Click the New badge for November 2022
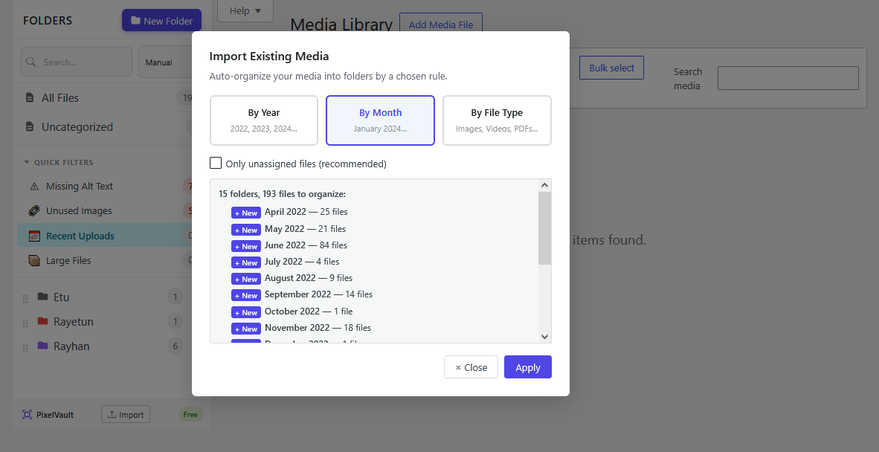879x452 pixels. pyautogui.click(x=246, y=329)
